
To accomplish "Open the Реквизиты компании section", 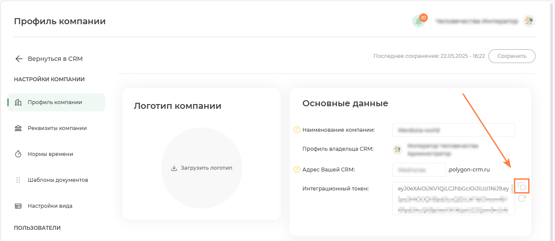I will coord(57,128).
